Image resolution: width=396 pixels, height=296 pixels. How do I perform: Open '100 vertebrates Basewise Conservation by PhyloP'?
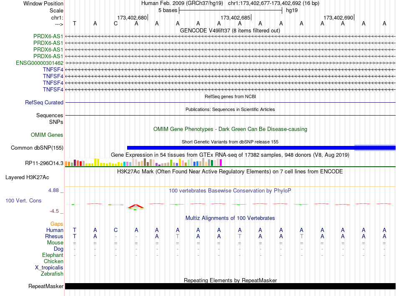(x=230, y=191)
